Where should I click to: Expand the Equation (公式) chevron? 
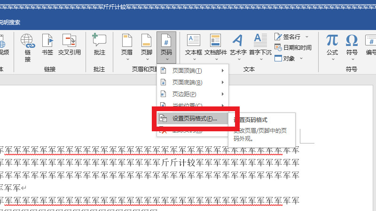(x=333, y=59)
